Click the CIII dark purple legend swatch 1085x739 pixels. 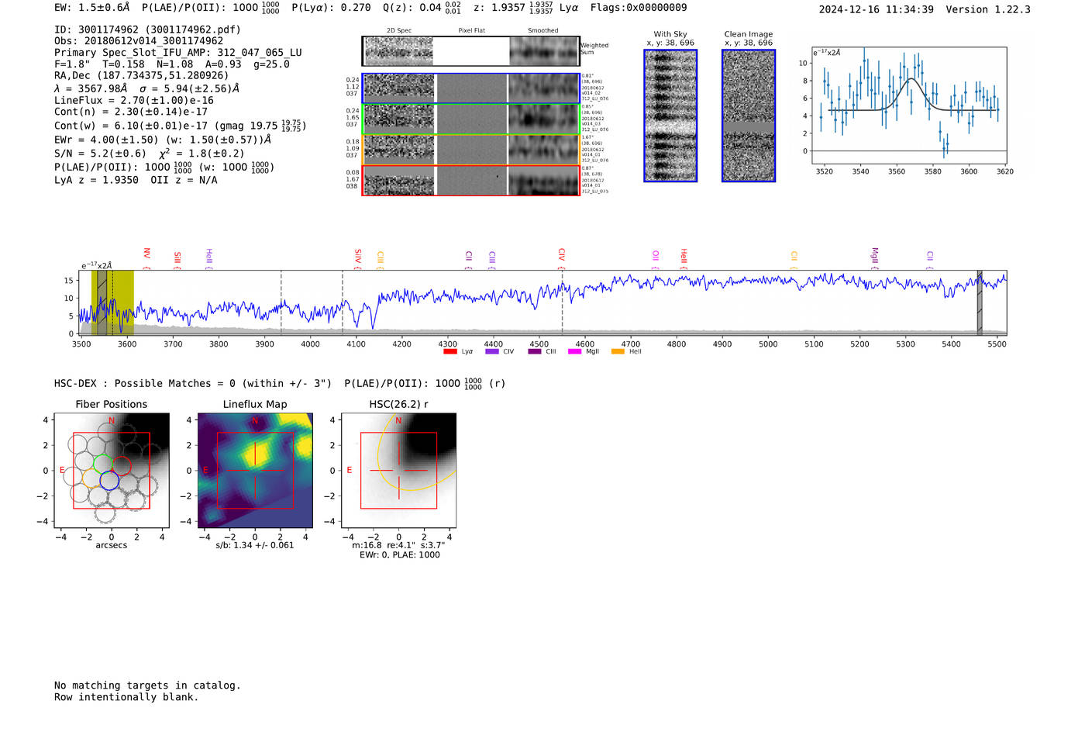535,351
